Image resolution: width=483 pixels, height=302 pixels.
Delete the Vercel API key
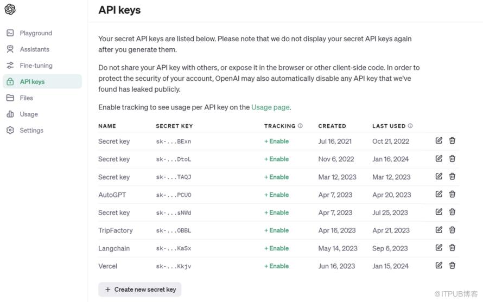[452, 266]
